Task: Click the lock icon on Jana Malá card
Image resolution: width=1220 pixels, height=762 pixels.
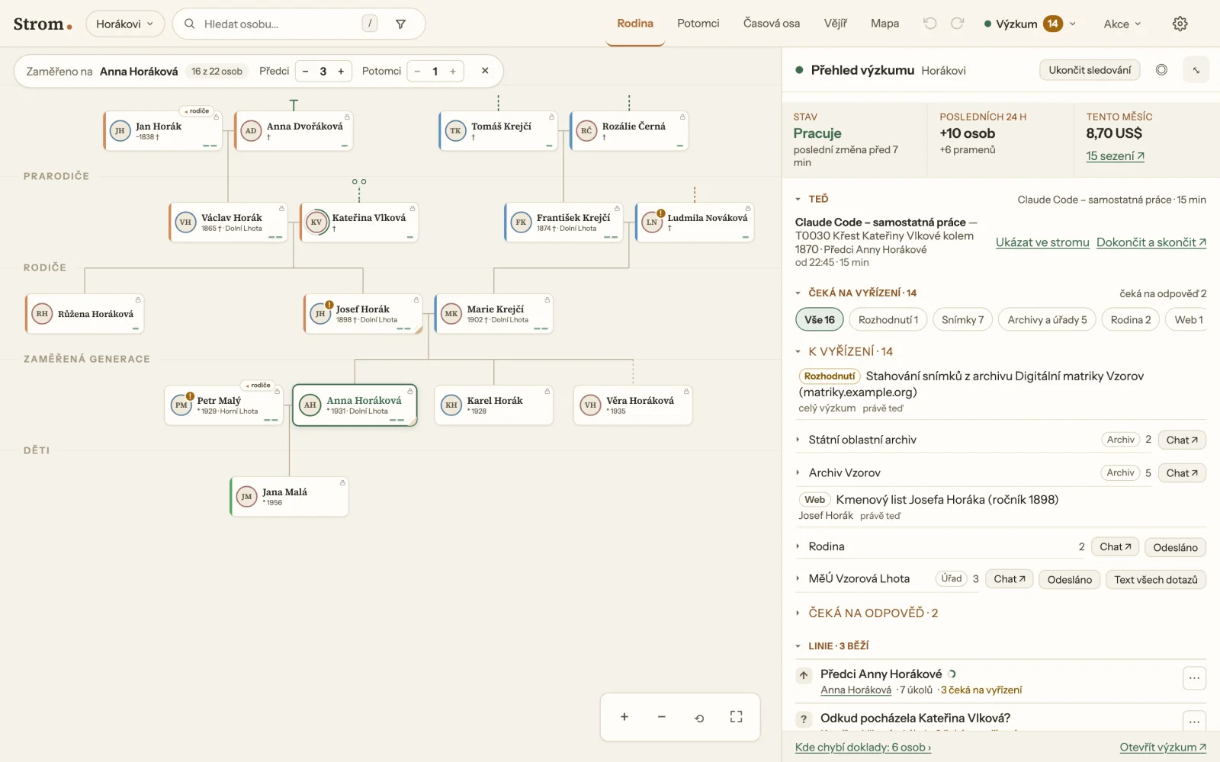Action: (342, 482)
